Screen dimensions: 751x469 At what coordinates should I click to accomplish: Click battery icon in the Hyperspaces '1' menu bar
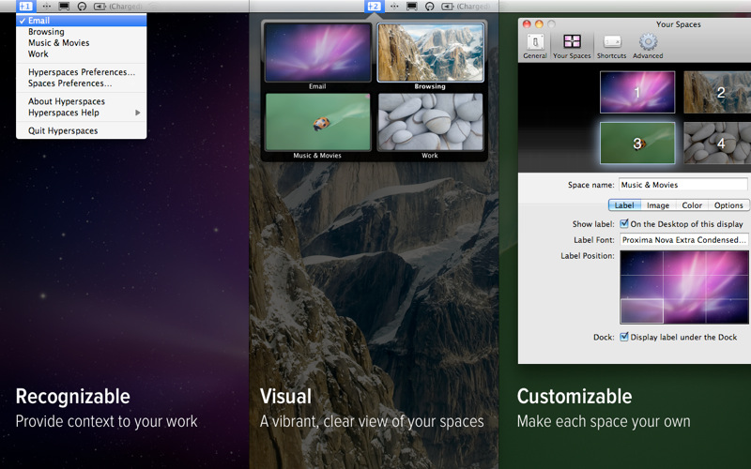point(100,7)
